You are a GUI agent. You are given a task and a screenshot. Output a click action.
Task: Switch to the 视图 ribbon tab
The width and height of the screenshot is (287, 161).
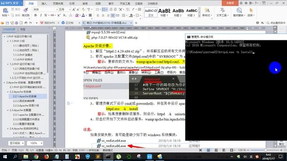(98, 4)
